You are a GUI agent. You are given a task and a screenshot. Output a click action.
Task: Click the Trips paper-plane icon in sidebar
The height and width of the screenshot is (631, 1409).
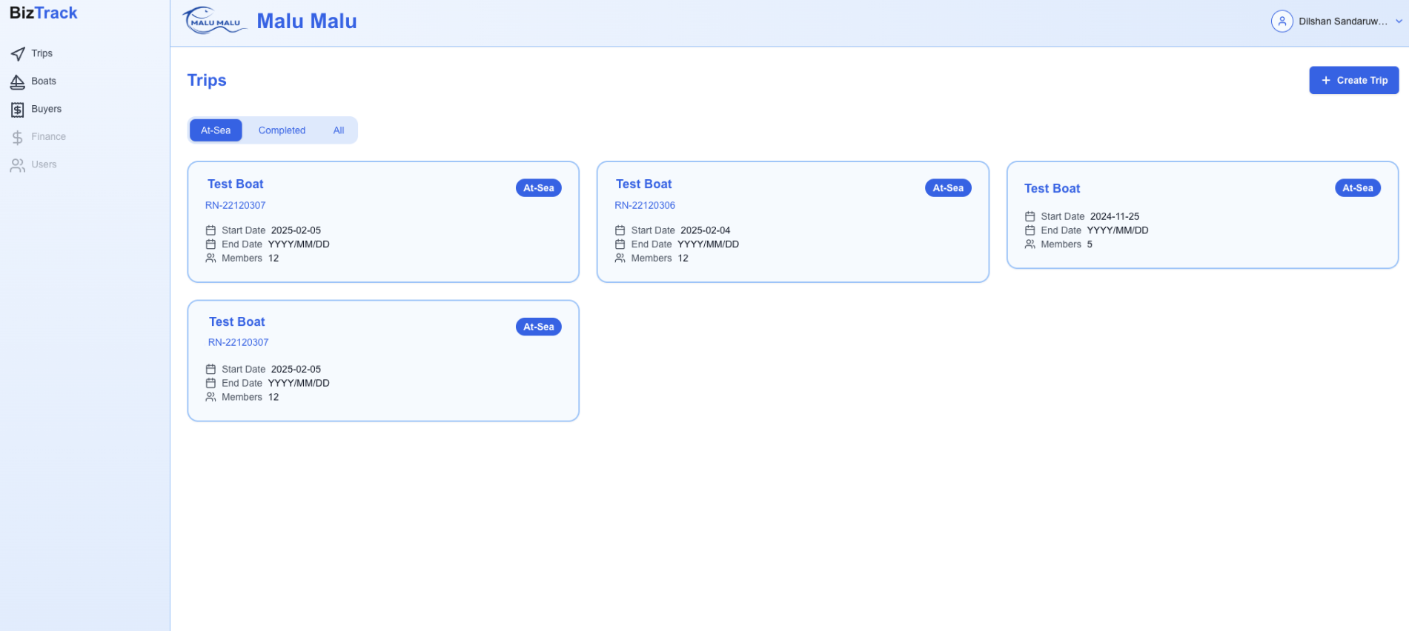click(x=18, y=54)
